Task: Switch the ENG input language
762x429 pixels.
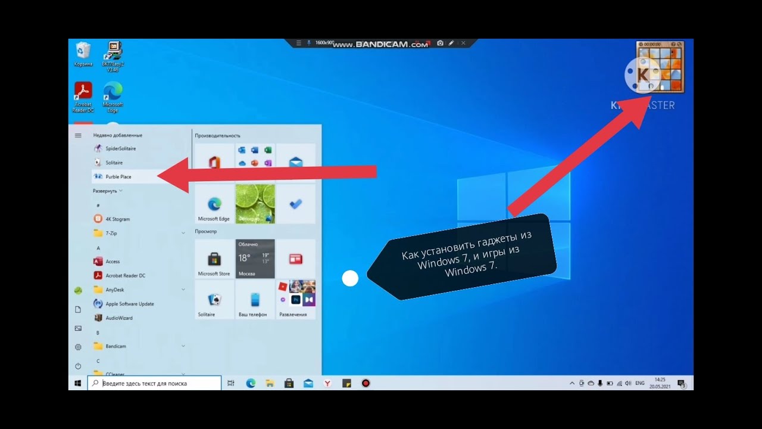Action: (x=640, y=383)
